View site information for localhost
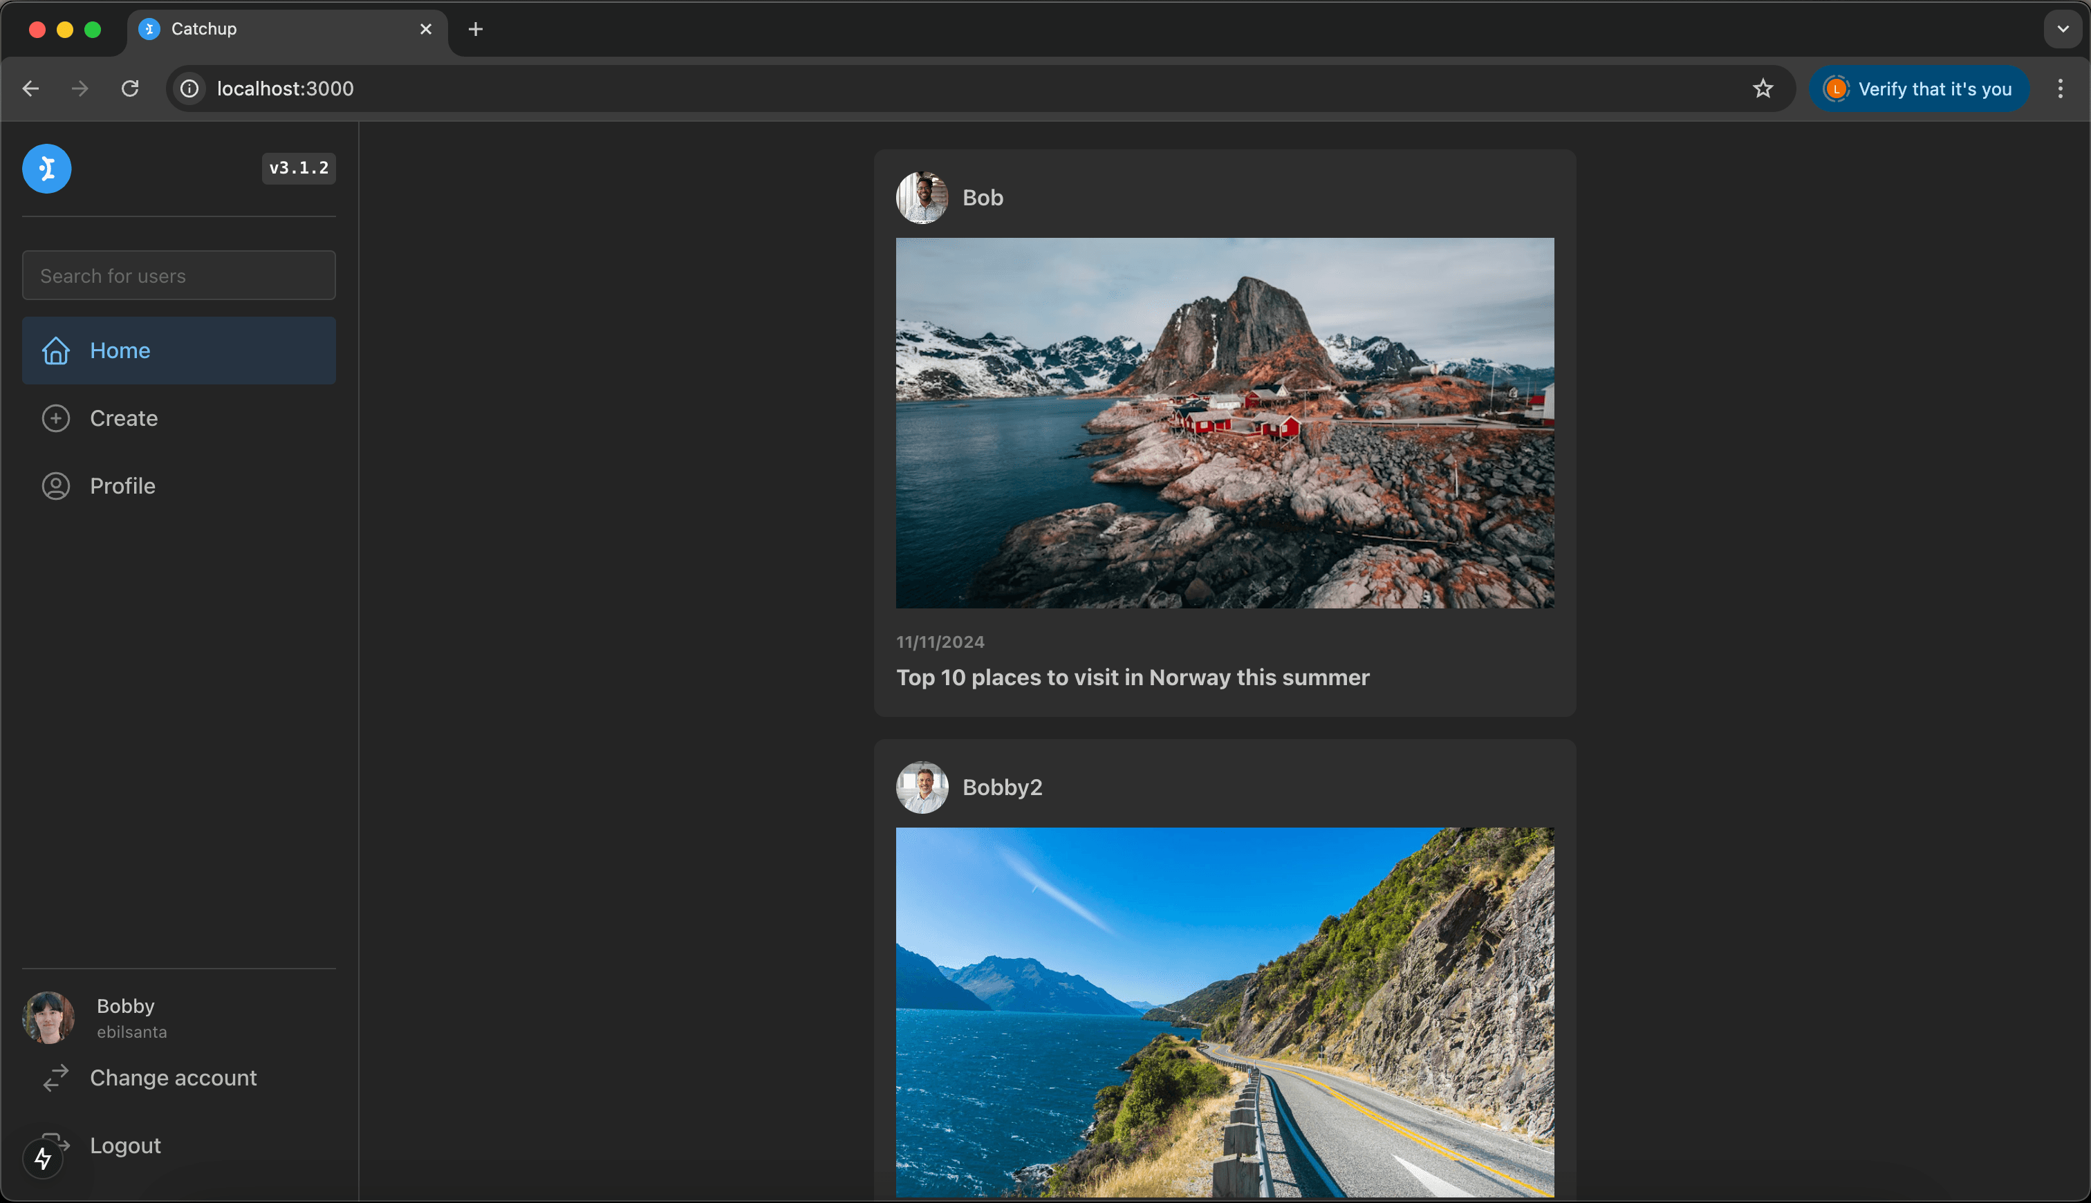Image resolution: width=2091 pixels, height=1203 pixels. click(x=190, y=88)
